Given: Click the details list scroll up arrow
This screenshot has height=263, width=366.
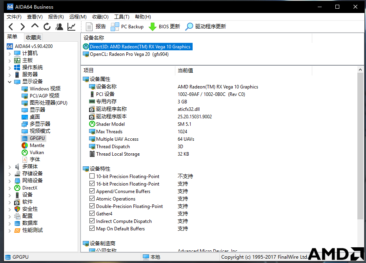Looking at the screenshot, I should pyautogui.click(x=360, y=70).
